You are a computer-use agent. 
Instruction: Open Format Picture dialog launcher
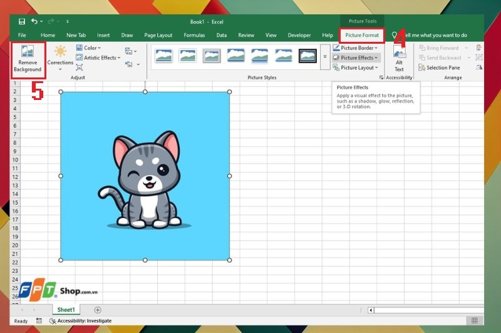tap(381, 77)
